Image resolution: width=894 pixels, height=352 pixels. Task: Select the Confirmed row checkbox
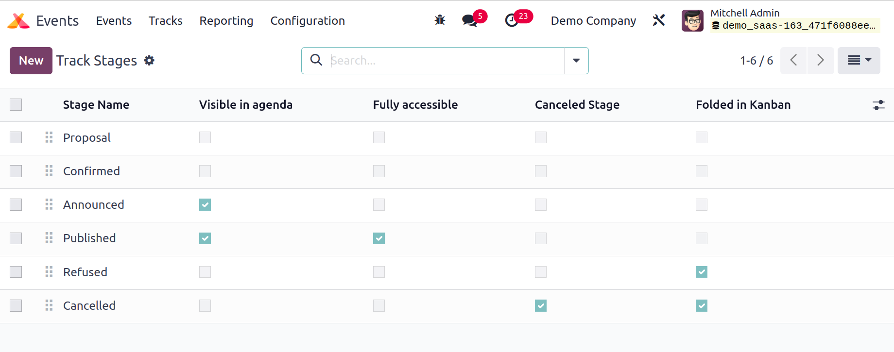(16, 171)
